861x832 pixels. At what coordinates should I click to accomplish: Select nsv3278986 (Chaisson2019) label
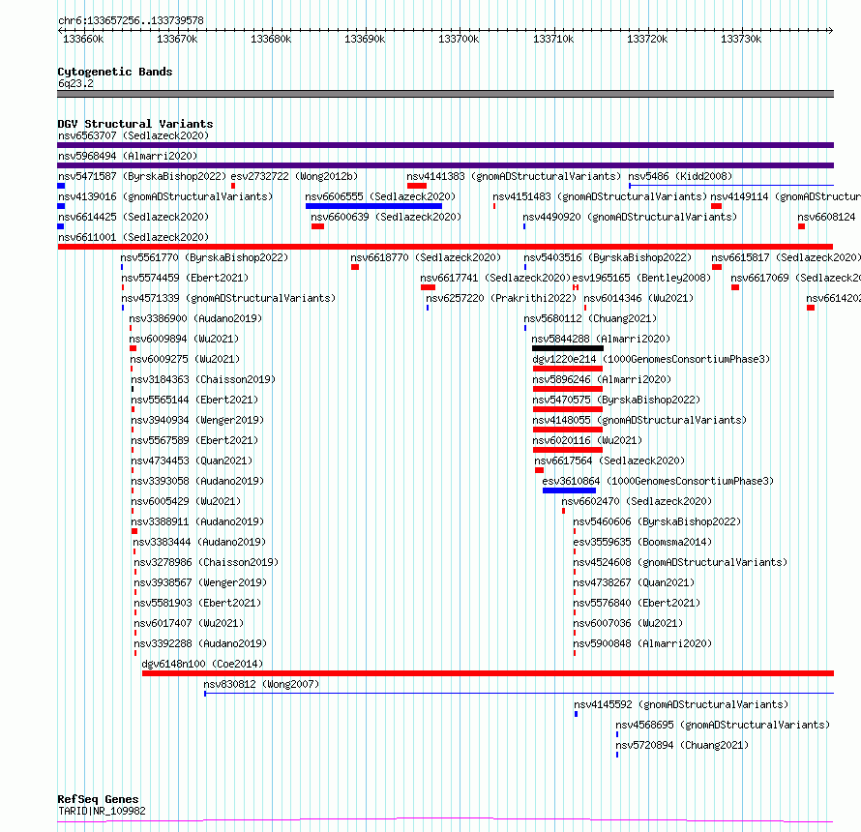tap(206, 562)
